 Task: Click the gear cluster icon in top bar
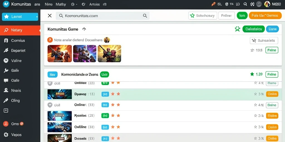[252, 4]
